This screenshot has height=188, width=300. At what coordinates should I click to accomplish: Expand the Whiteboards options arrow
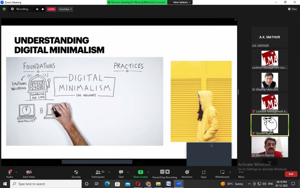(x=230, y=172)
